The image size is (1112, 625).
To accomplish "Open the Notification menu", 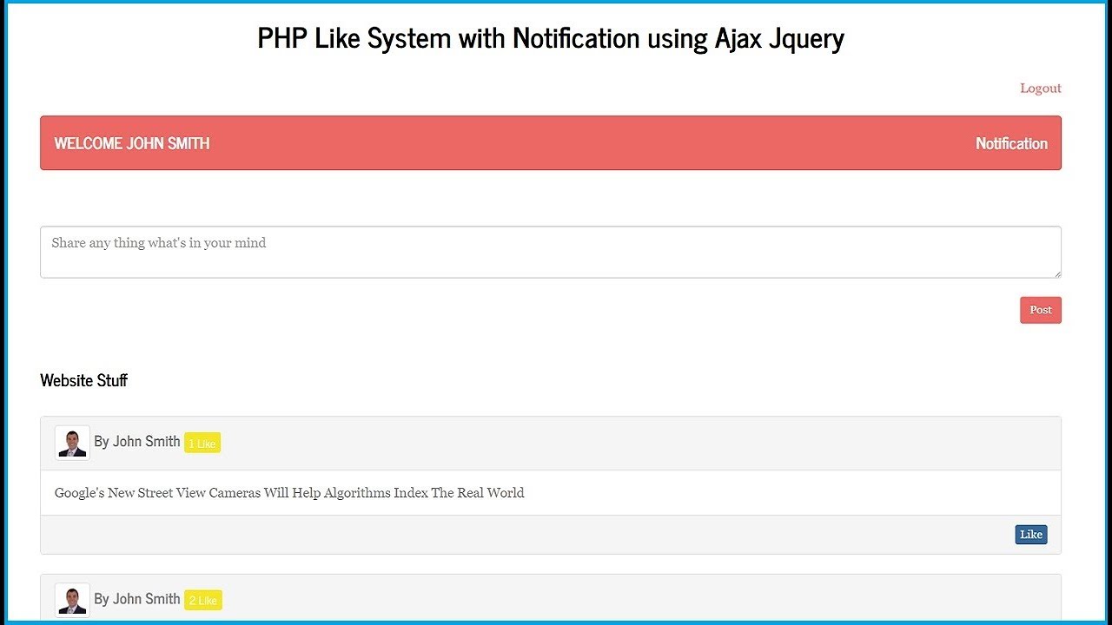I will (1011, 143).
